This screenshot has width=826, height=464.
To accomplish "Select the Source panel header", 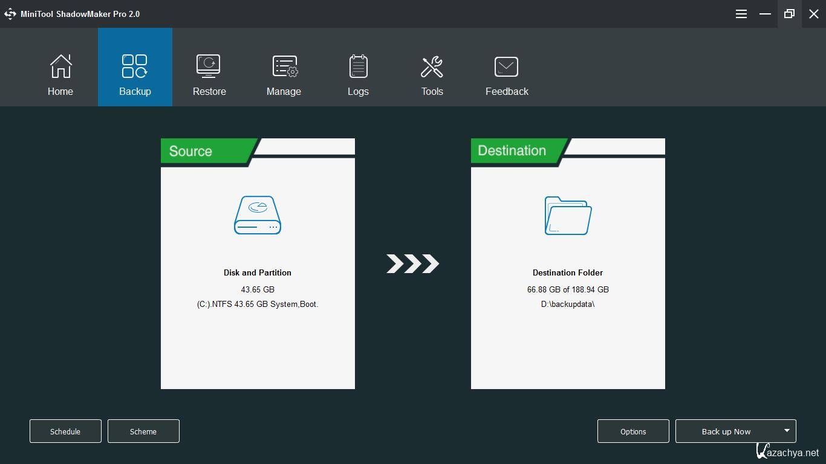I will coord(191,151).
